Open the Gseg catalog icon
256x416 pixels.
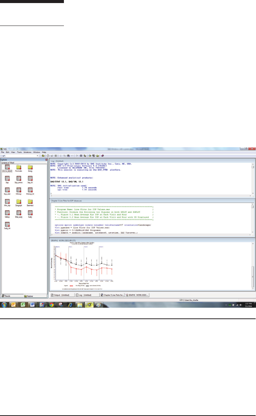[x=30, y=166]
